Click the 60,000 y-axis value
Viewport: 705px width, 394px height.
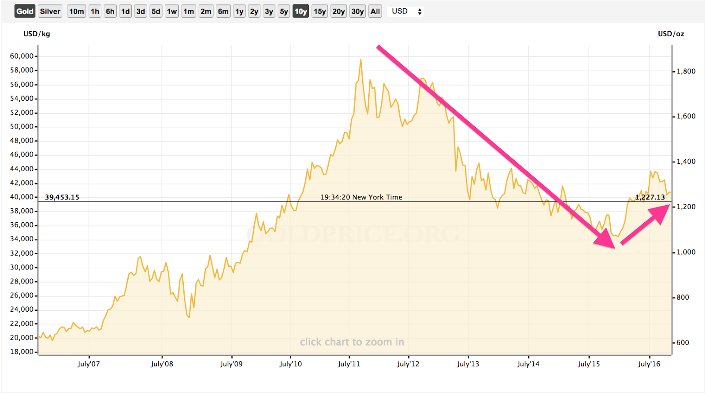(x=22, y=56)
